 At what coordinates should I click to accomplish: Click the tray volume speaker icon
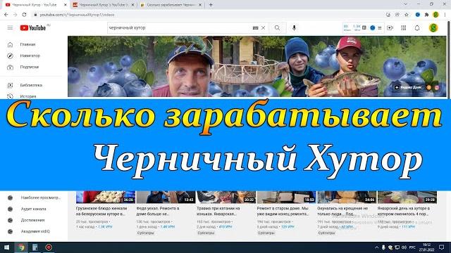(404, 247)
